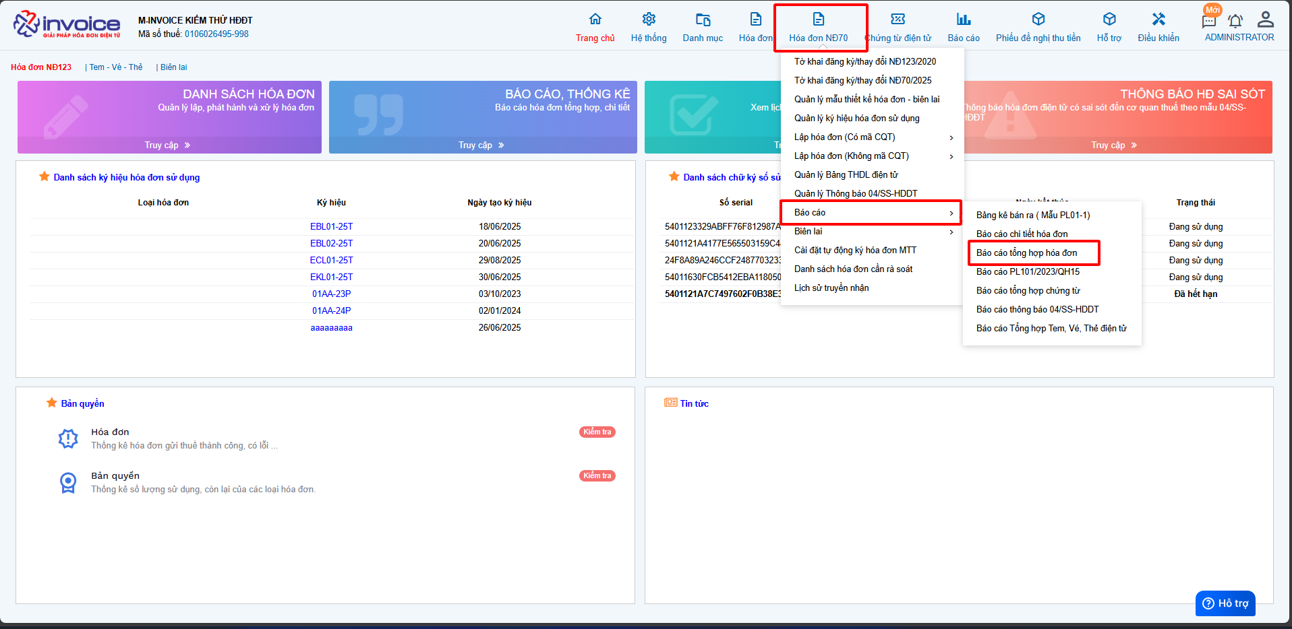Viewport: 1292px width, 629px height.
Task: Click the floating Hỗ trợ help button
Action: click(1225, 603)
